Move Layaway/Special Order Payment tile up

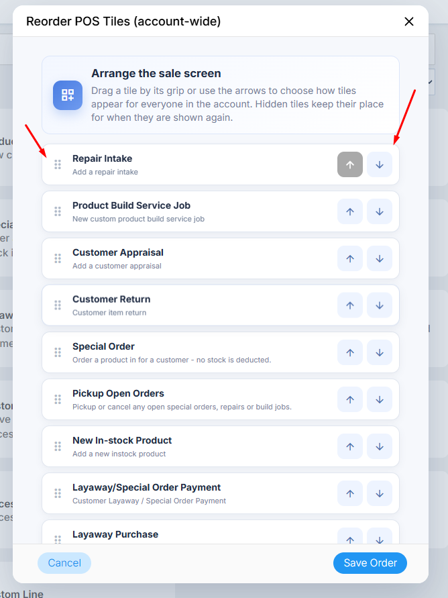tap(349, 493)
